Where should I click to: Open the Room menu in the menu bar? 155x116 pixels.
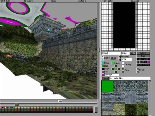point(53,1)
